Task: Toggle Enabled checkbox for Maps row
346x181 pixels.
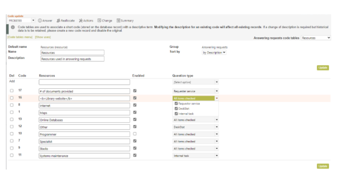Action: pyautogui.click(x=135, y=112)
